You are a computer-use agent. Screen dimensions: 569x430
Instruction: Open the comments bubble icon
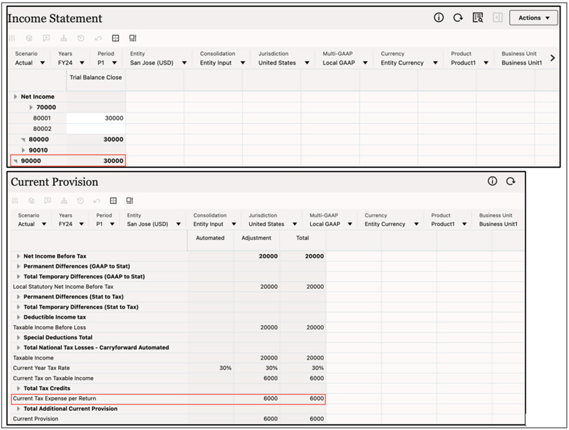tap(46, 38)
